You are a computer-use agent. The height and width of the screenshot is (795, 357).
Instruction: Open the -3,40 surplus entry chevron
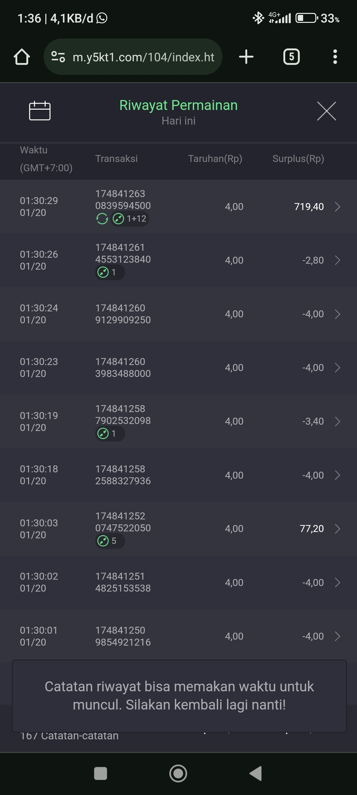pos(337,421)
